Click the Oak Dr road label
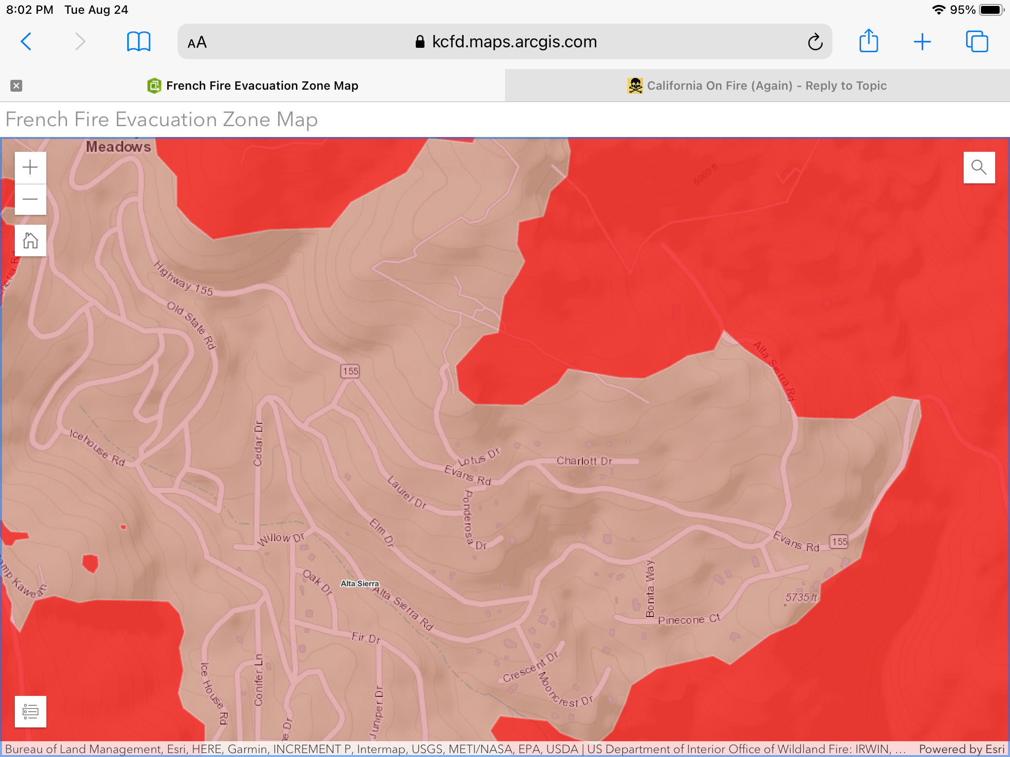The image size is (1010, 757). (318, 582)
